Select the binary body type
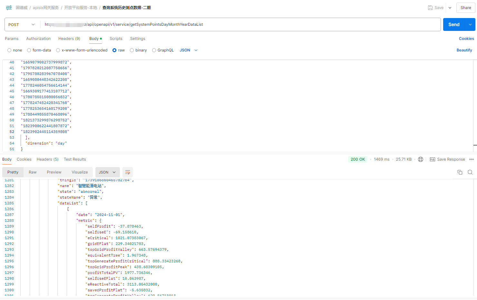This screenshot has height=300, width=477. pyautogui.click(x=132, y=50)
